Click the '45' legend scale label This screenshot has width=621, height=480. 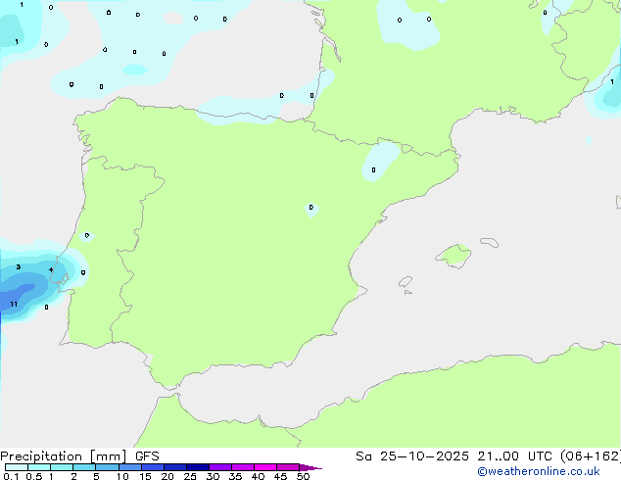280,476
